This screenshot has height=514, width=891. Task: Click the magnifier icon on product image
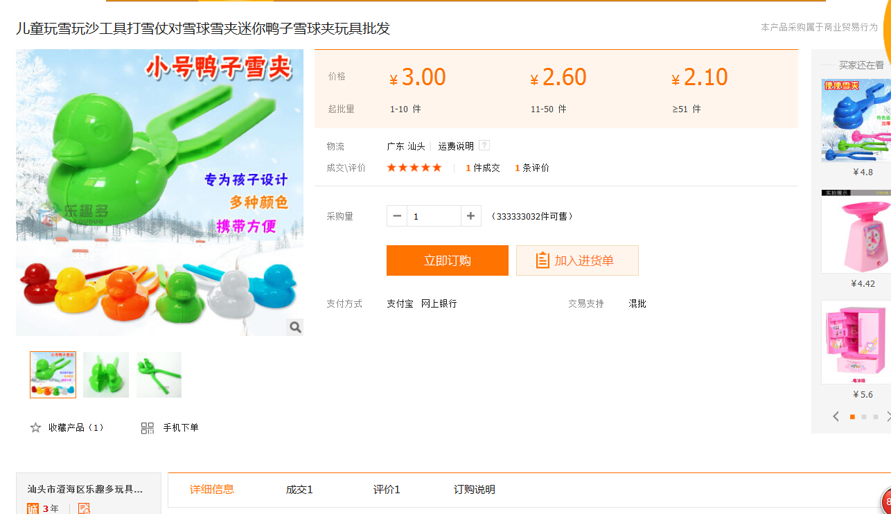(x=295, y=328)
